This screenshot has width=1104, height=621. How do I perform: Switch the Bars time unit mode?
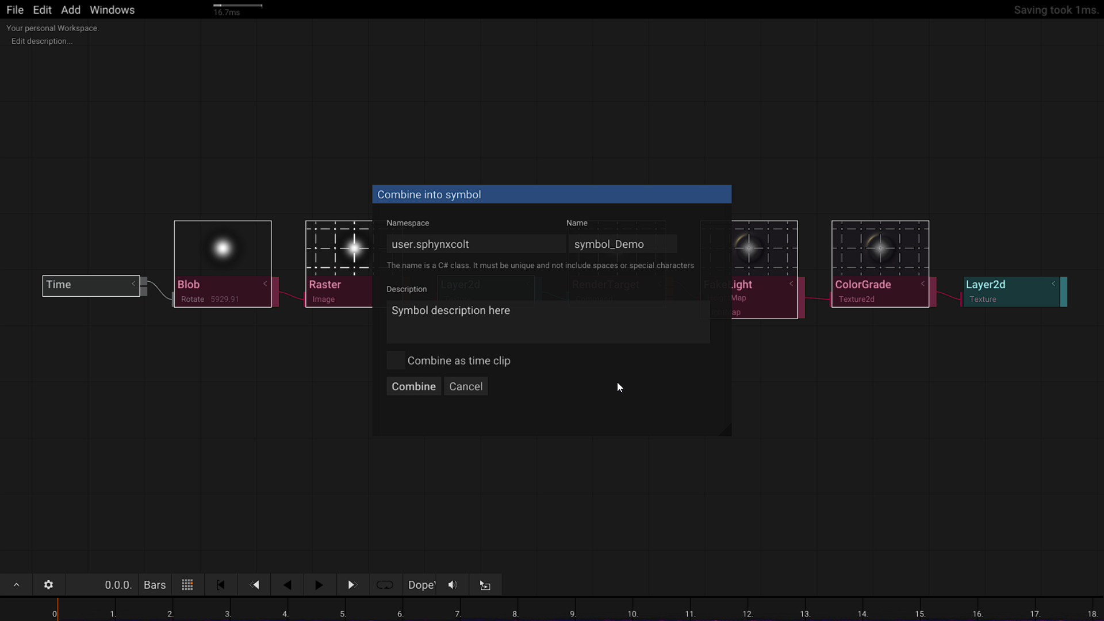point(155,585)
